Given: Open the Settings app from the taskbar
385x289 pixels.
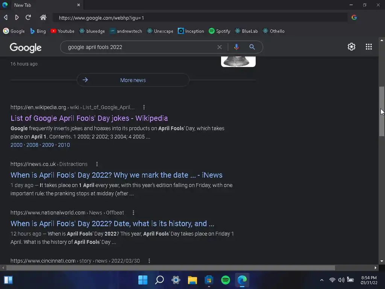Looking at the screenshot, I should click(176, 280).
